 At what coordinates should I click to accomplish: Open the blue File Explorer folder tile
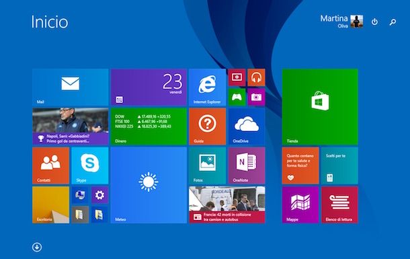coord(99,215)
